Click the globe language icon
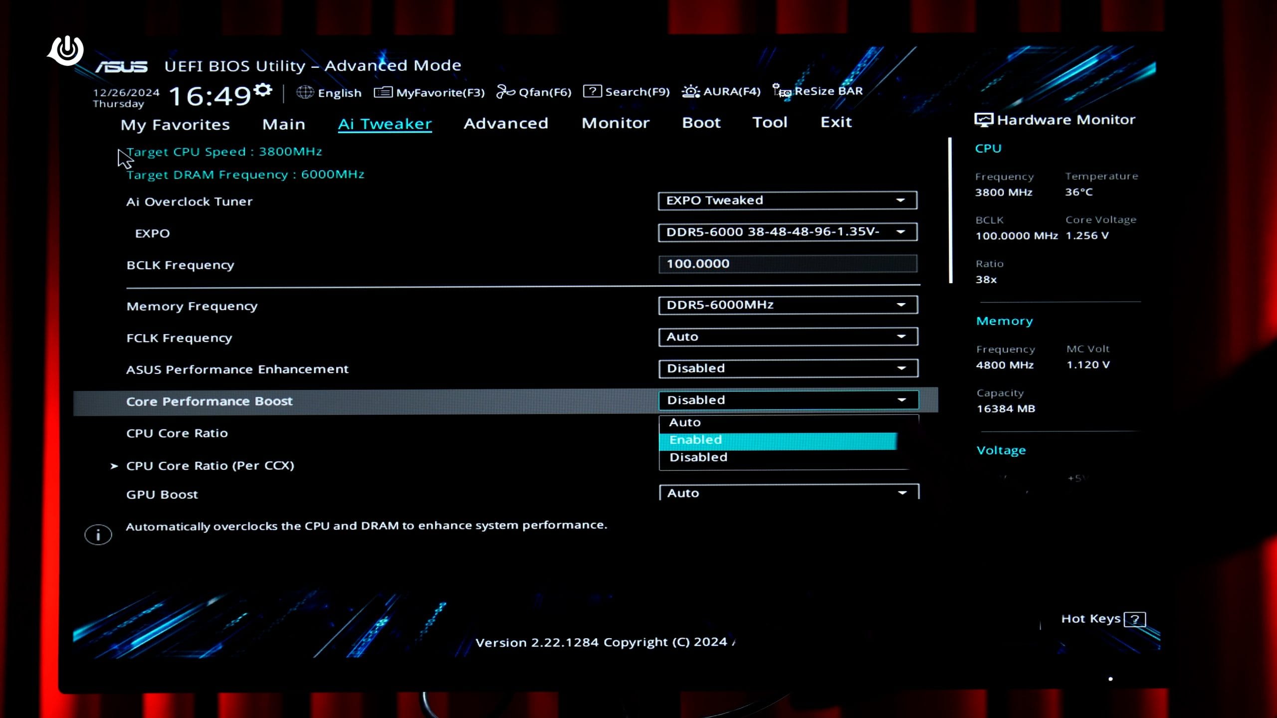1277x718 pixels. point(305,92)
